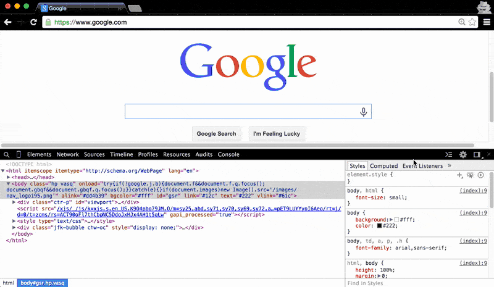Click the new tab button
Screen dimensions: 494x287
(x=135, y=8)
